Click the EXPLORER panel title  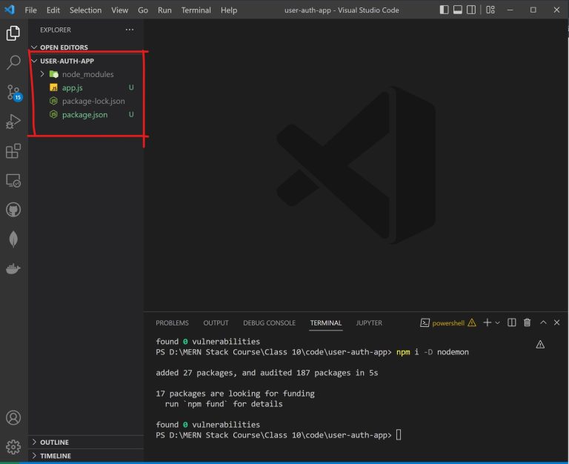click(56, 30)
